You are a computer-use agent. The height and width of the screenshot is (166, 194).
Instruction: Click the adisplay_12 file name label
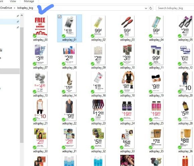[185, 68]
